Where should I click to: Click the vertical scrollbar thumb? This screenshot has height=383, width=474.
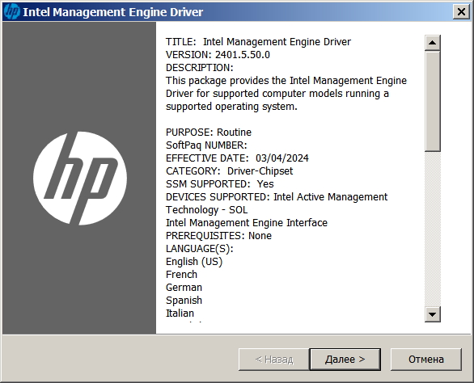[x=432, y=101]
